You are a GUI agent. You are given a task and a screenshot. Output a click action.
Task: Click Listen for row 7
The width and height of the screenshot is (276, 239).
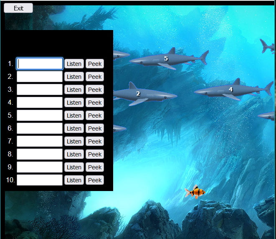pos(74,141)
